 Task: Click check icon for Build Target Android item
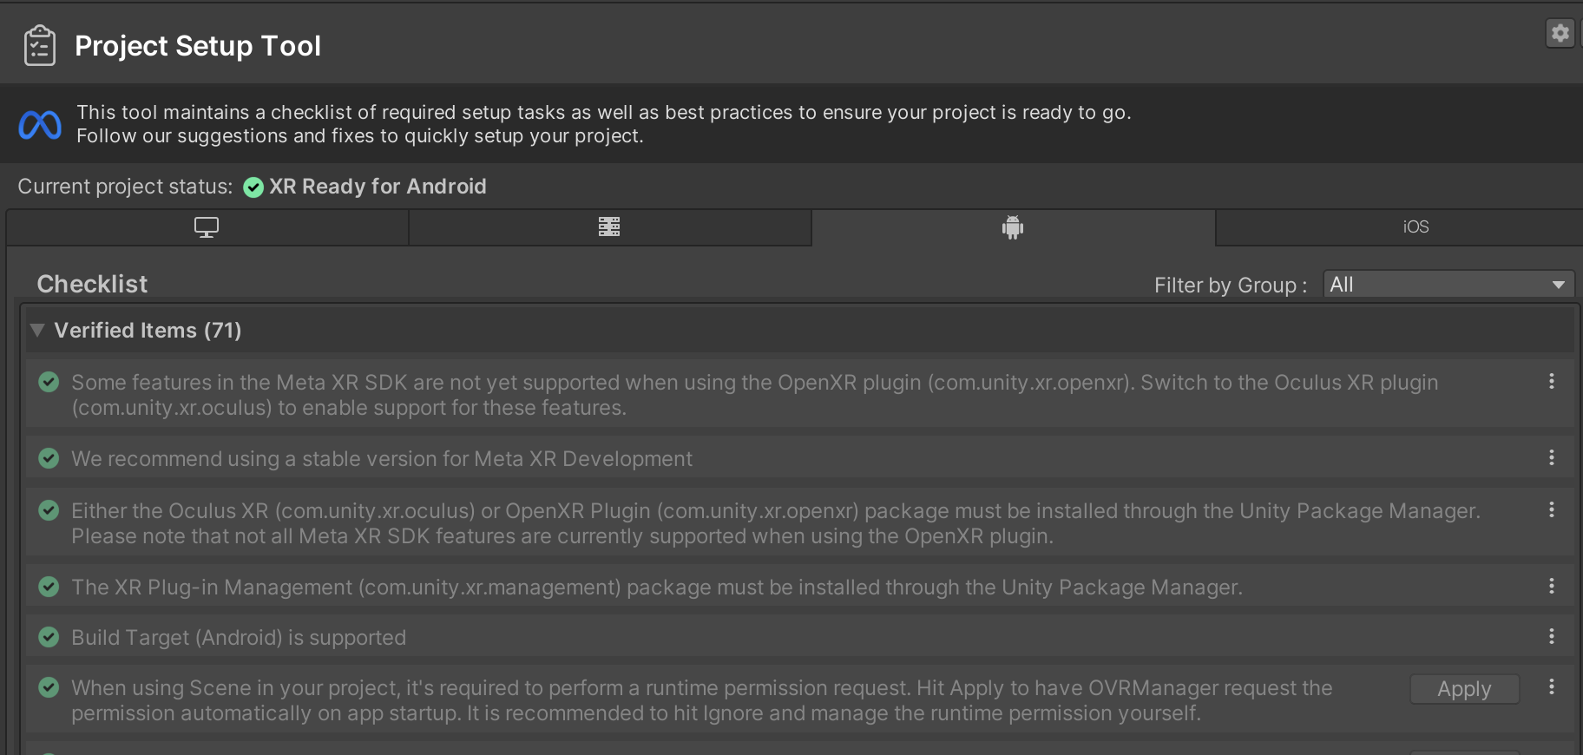click(49, 637)
